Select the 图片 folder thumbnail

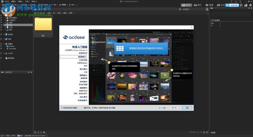click(x=43, y=26)
